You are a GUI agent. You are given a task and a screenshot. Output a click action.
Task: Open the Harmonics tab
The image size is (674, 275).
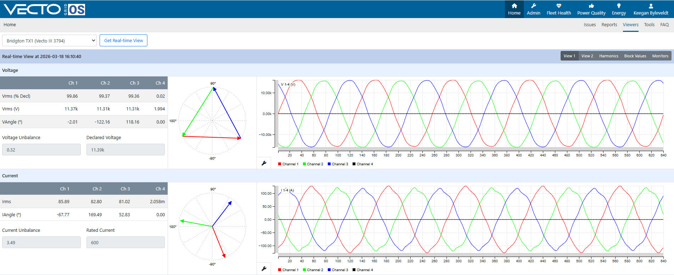click(x=608, y=56)
